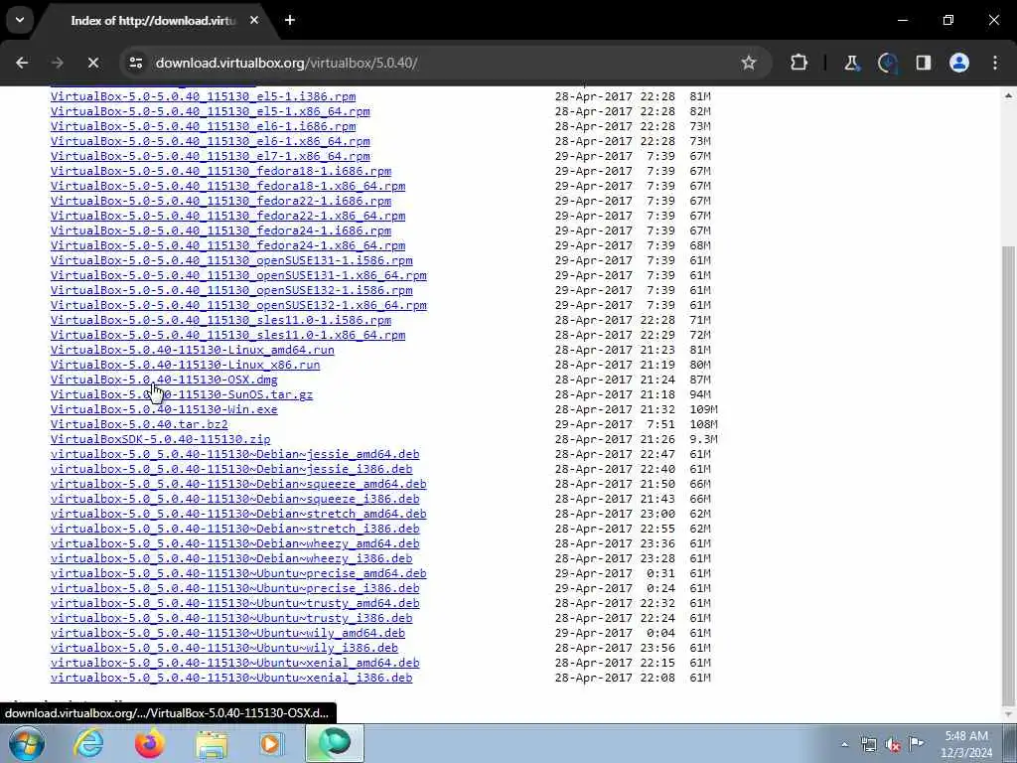
Task: Open the fedora18-1.i686.rpm link
Action: [x=221, y=171]
